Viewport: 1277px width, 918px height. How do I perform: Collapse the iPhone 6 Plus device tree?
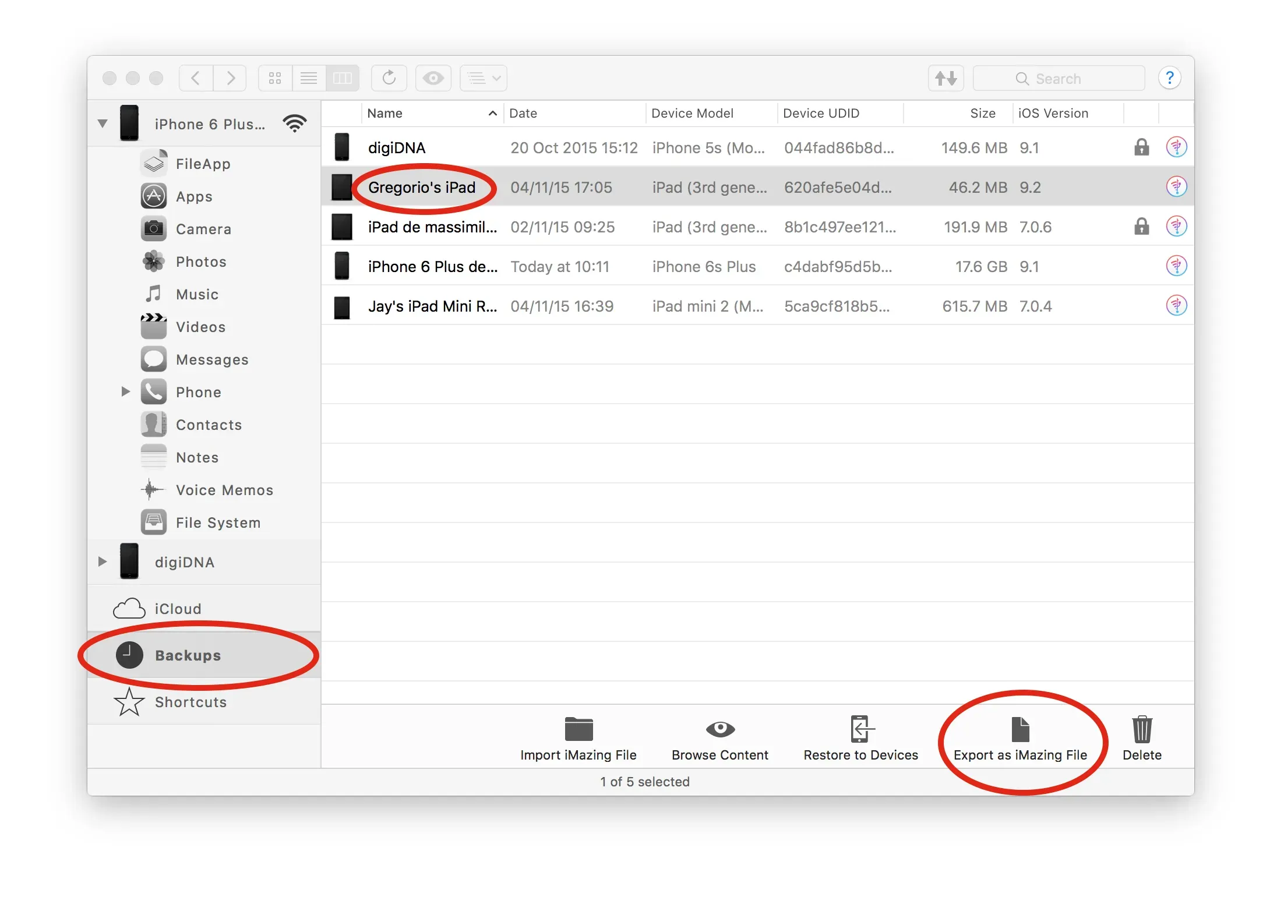(x=103, y=123)
